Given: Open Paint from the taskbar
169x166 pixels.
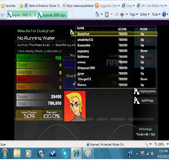Looking at the screenshot, I should tap(88, 154).
